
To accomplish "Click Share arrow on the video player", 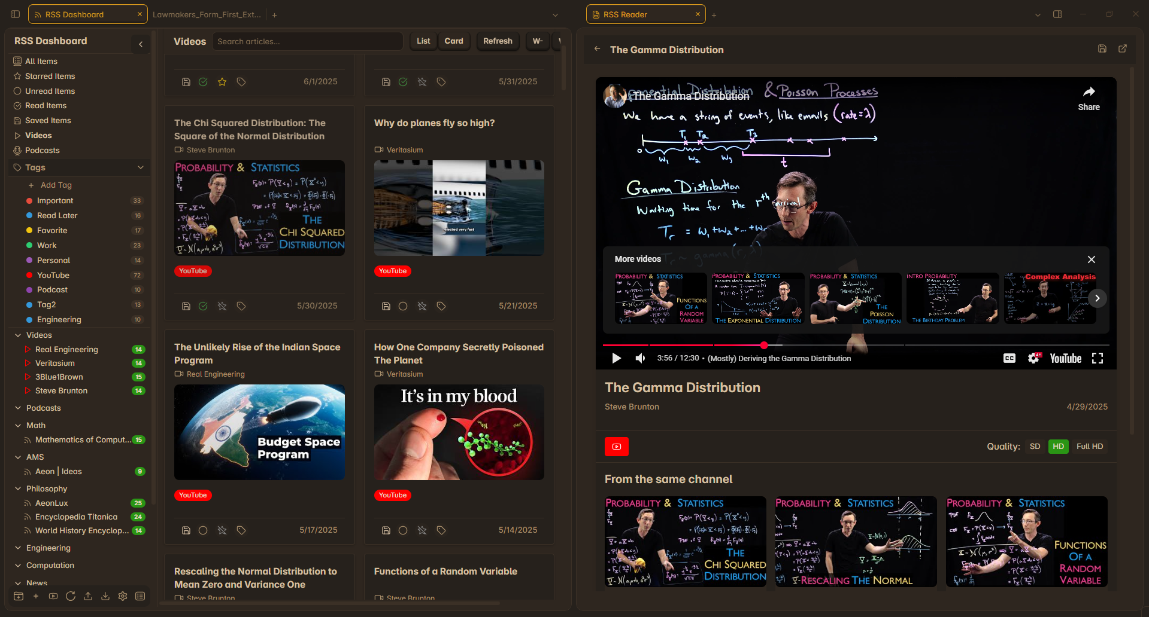I will tap(1089, 98).
